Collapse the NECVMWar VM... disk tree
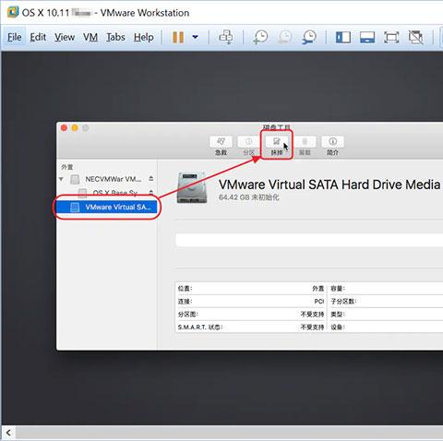This screenshot has height=441, width=443. click(x=61, y=179)
